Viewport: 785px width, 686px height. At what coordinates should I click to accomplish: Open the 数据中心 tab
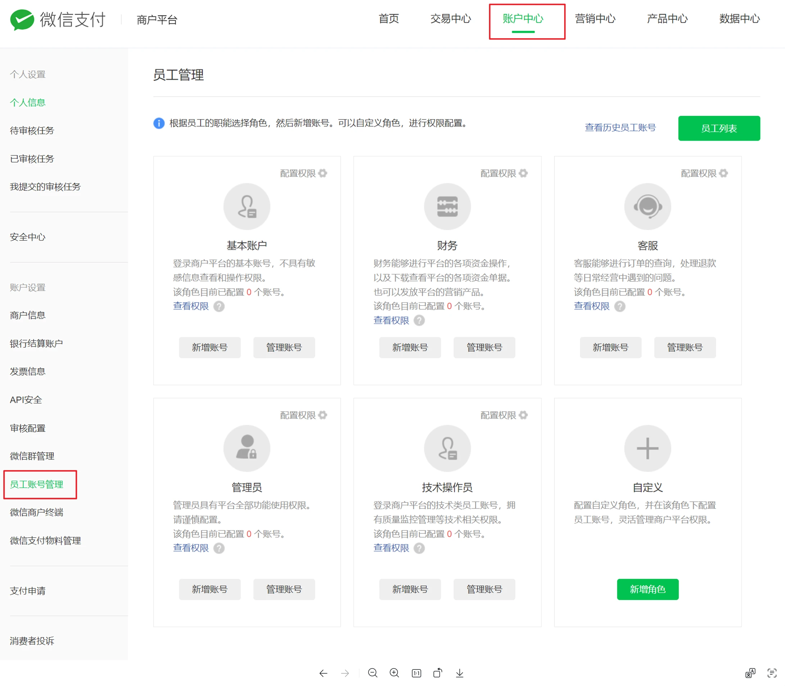pyautogui.click(x=739, y=19)
